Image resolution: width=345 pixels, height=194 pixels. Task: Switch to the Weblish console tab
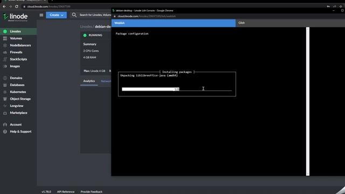coord(174,23)
